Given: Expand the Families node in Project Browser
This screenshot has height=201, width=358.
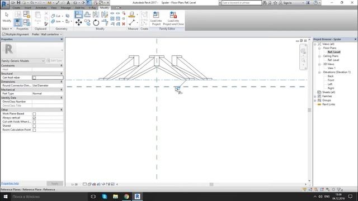Looking at the screenshot, I should click(315, 97).
